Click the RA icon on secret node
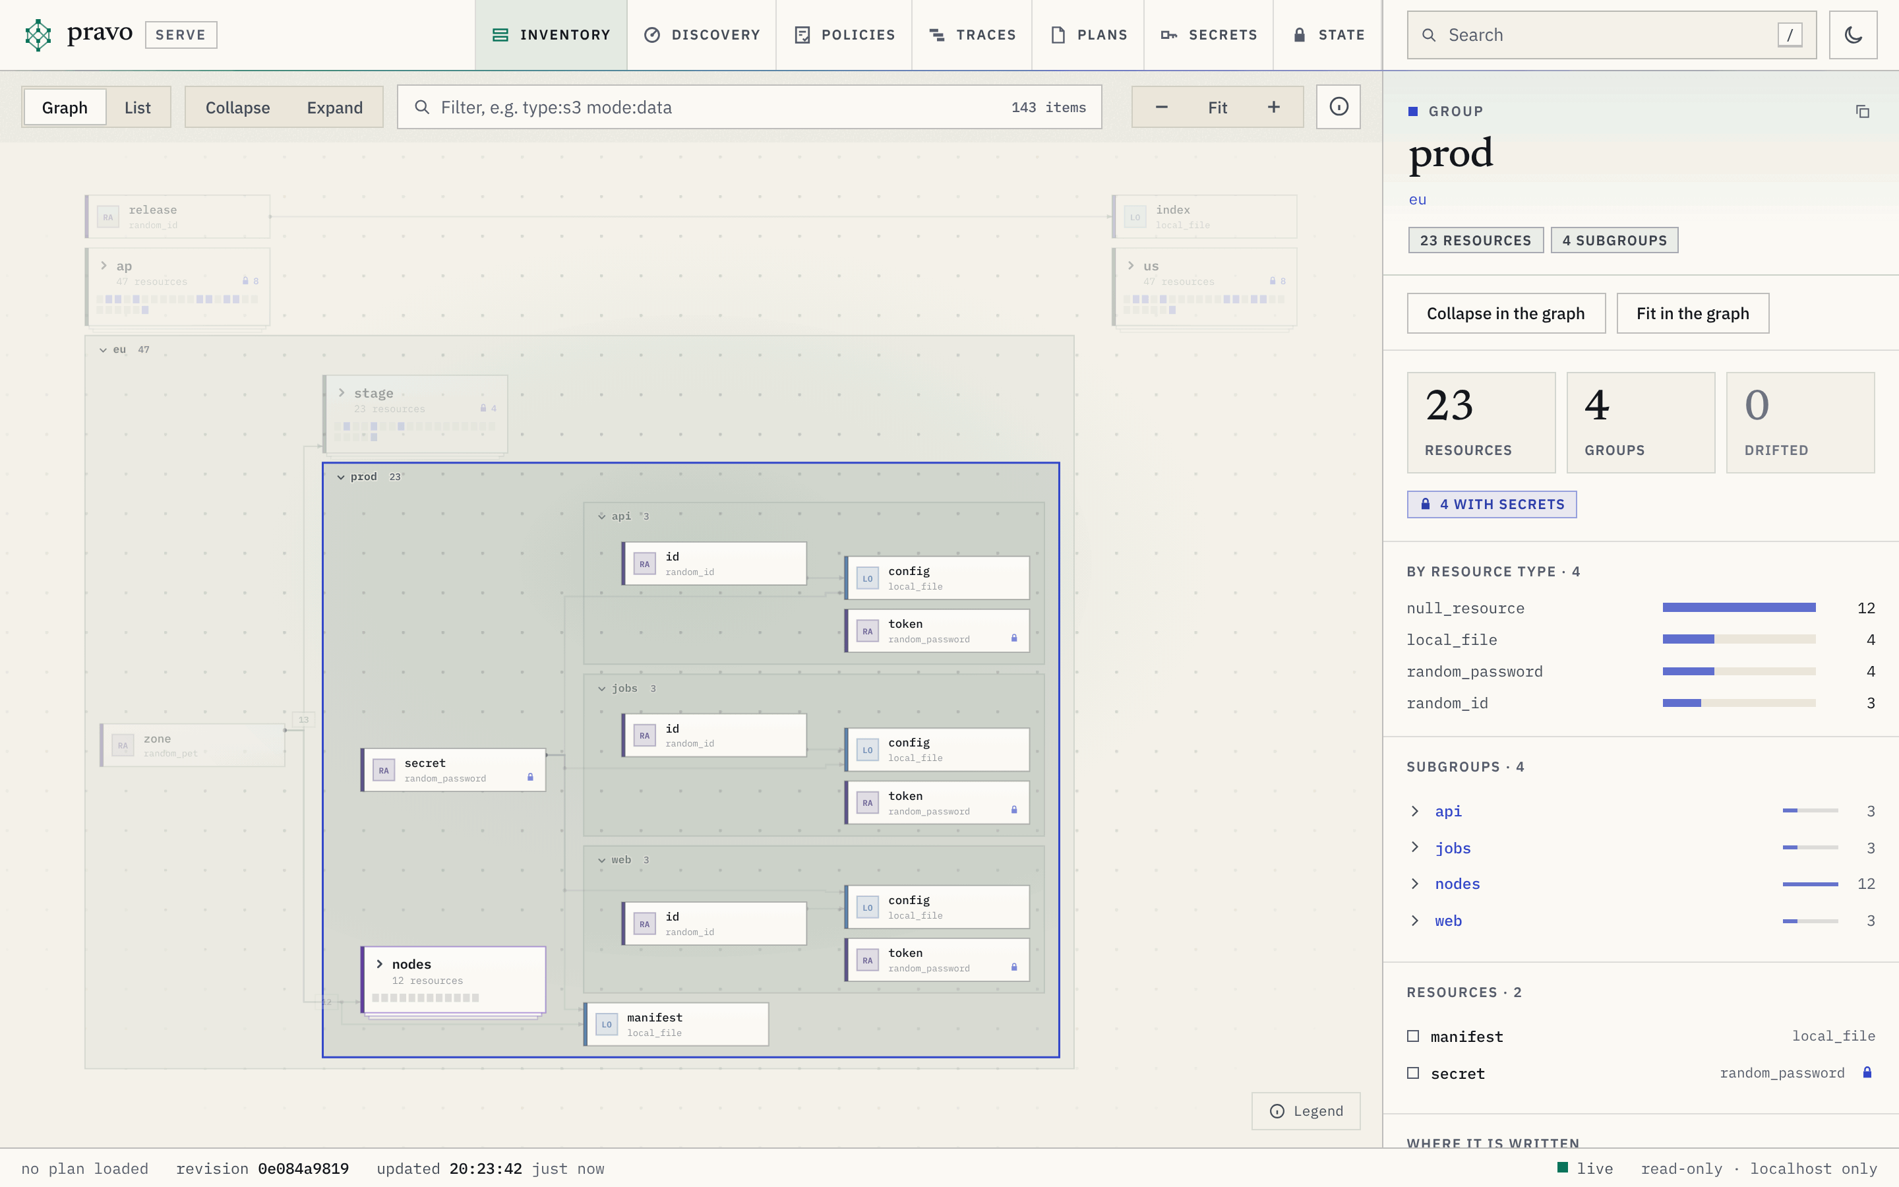Viewport: 1899px width, 1187px height. (x=384, y=770)
